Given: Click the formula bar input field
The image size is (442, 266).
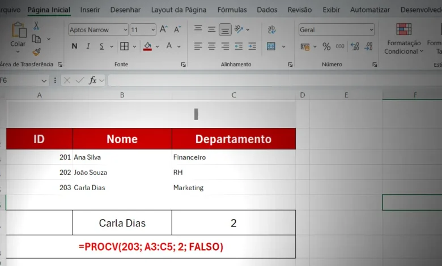Looking at the screenshot, I should click(275, 80).
